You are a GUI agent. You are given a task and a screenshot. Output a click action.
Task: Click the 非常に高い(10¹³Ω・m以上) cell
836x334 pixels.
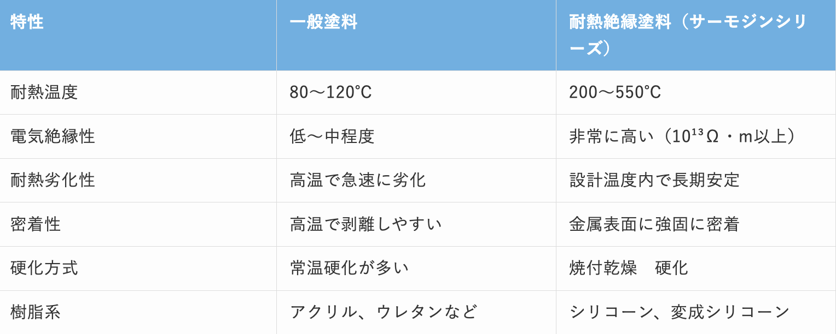[x=696, y=136]
